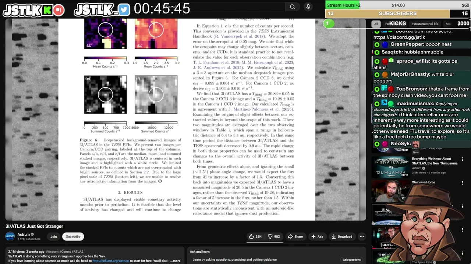The image size is (471, 264).
Task: Click panel (f) deepstack image
Action: click(x=156, y=95)
